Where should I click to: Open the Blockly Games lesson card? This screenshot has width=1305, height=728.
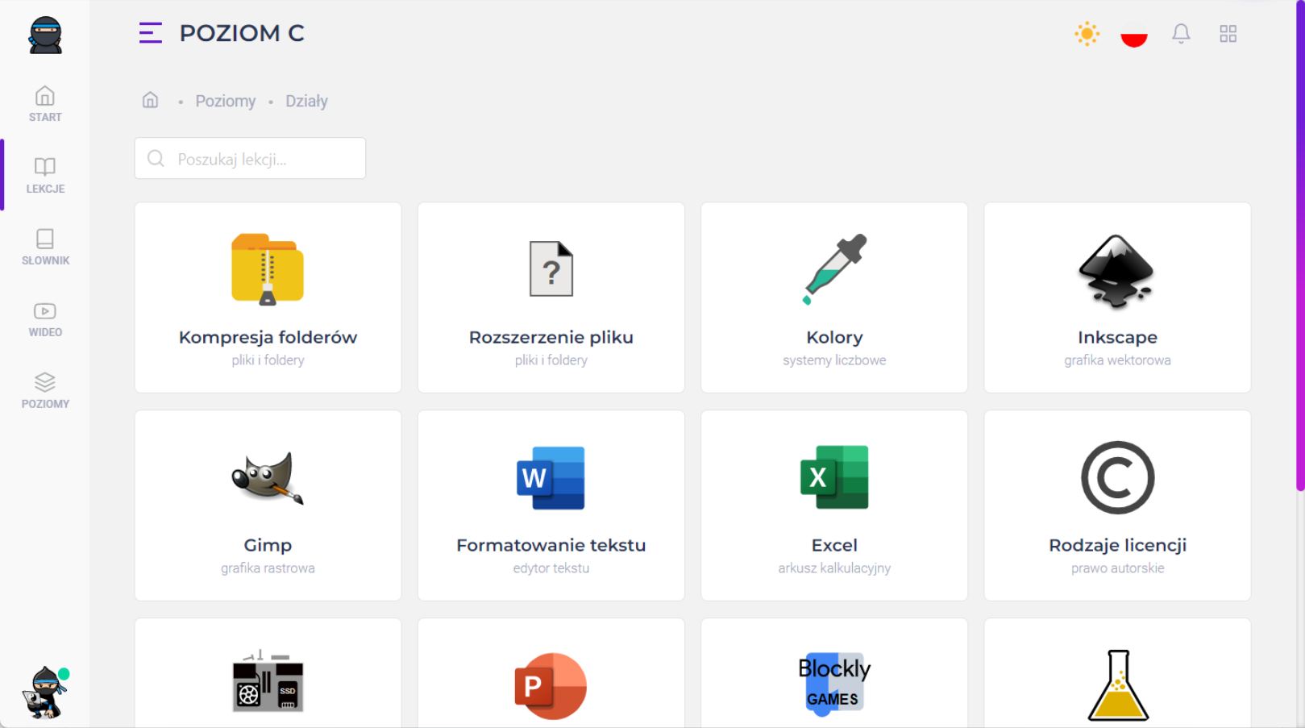(x=834, y=683)
